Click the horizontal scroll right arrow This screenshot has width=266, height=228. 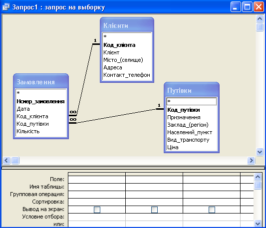pyautogui.click(x=251, y=160)
